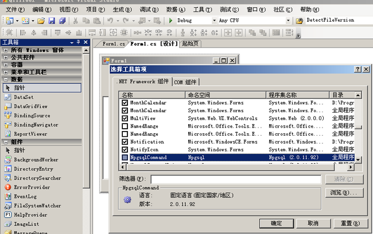Sort list by 命名空间 column header
Screen dimensions: 373x234
click(x=226, y=95)
